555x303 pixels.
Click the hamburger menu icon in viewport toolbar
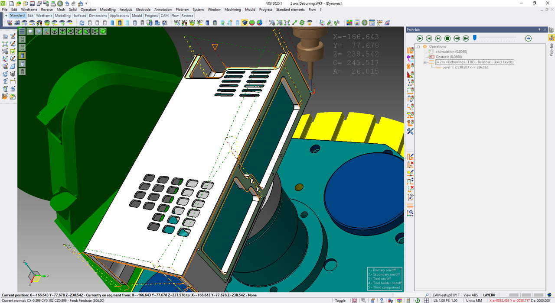22,31
